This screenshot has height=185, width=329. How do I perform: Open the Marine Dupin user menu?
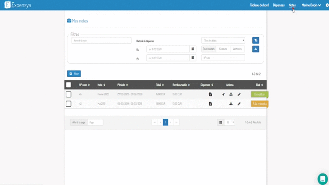coord(311,5)
